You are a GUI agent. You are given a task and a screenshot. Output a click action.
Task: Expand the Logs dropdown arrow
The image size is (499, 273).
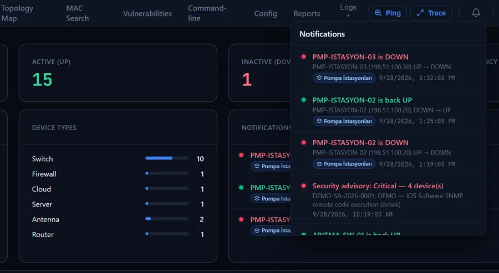pyautogui.click(x=348, y=16)
